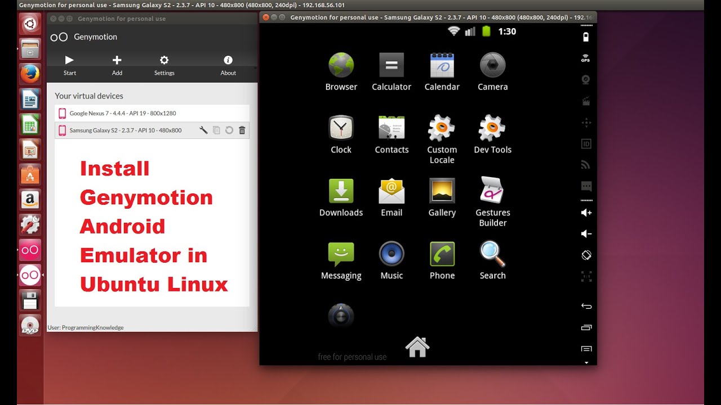
Task: Decrease emulator volume
Action: (586, 233)
